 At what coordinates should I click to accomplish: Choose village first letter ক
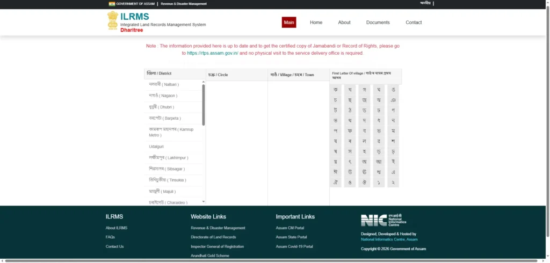point(336,90)
